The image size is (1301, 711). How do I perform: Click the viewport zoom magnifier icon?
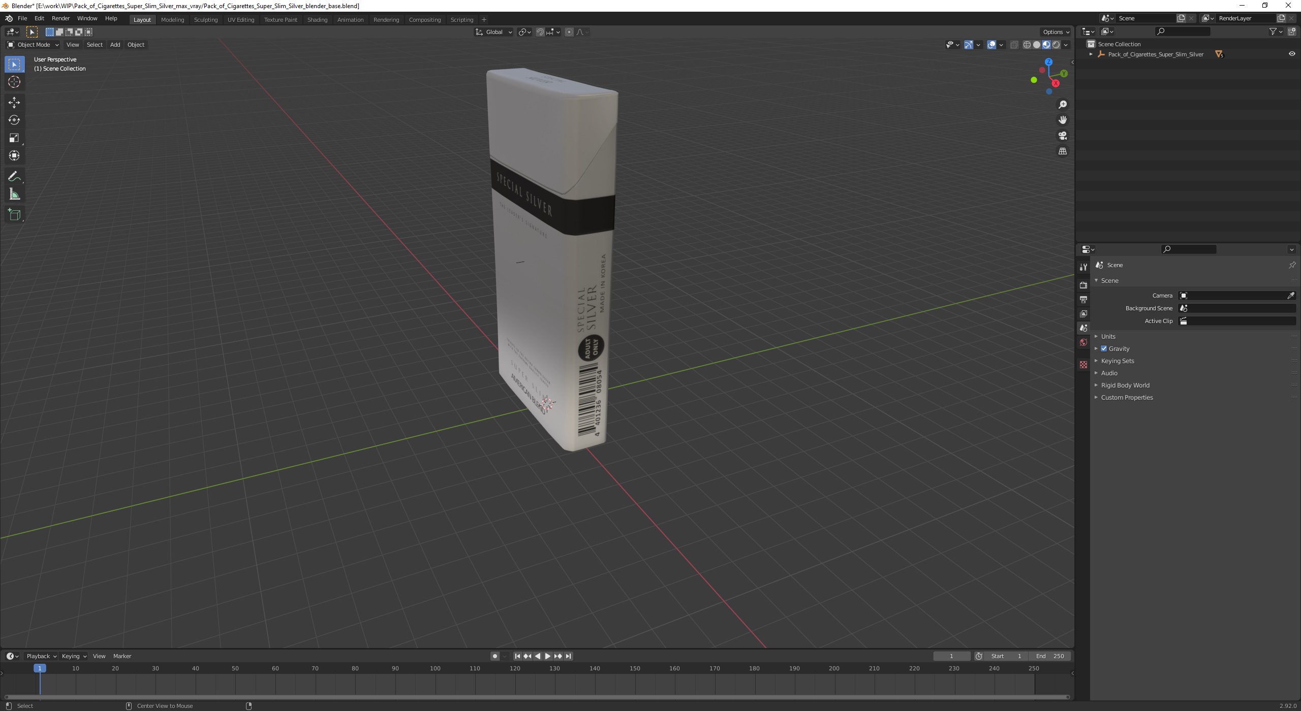coord(1063,105)
